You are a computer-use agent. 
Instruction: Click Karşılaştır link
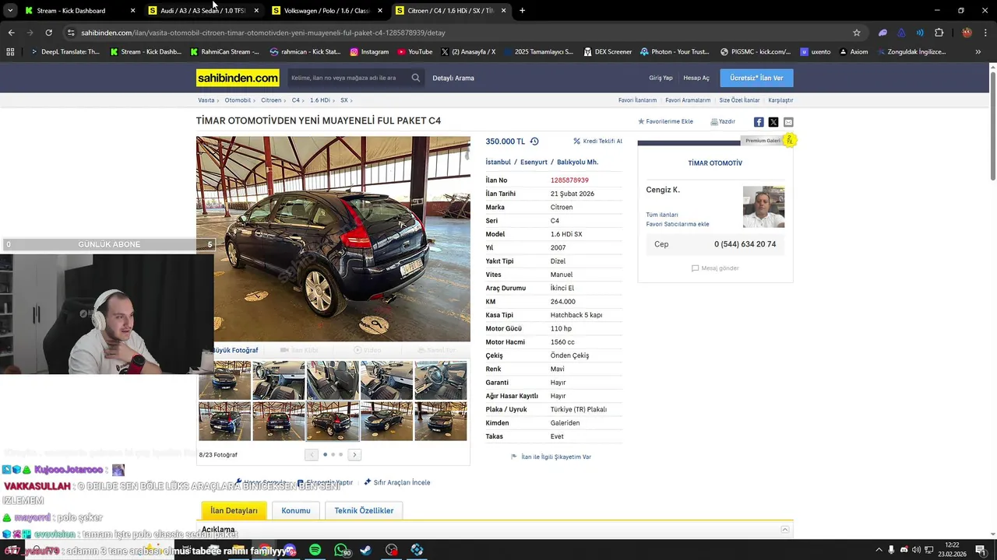780,100
